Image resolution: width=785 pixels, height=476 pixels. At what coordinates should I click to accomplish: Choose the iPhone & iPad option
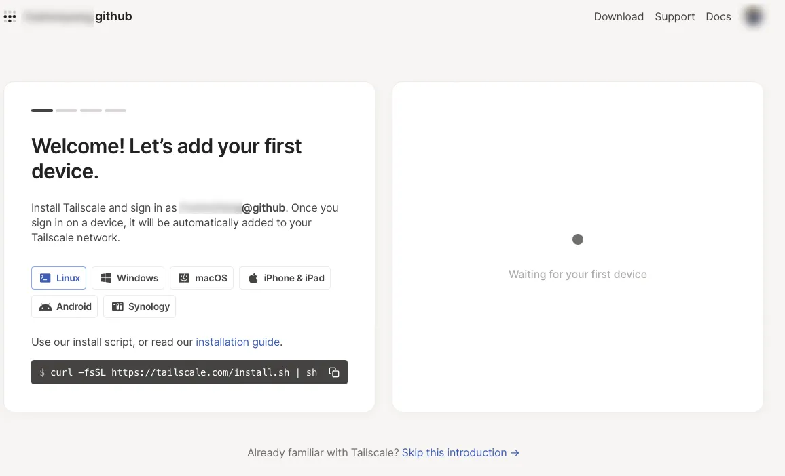(x=285, y=278)
